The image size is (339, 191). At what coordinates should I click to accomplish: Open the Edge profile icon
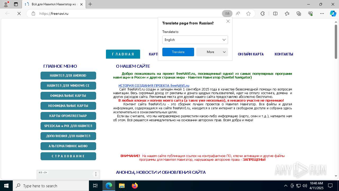[x=6, y=4]
